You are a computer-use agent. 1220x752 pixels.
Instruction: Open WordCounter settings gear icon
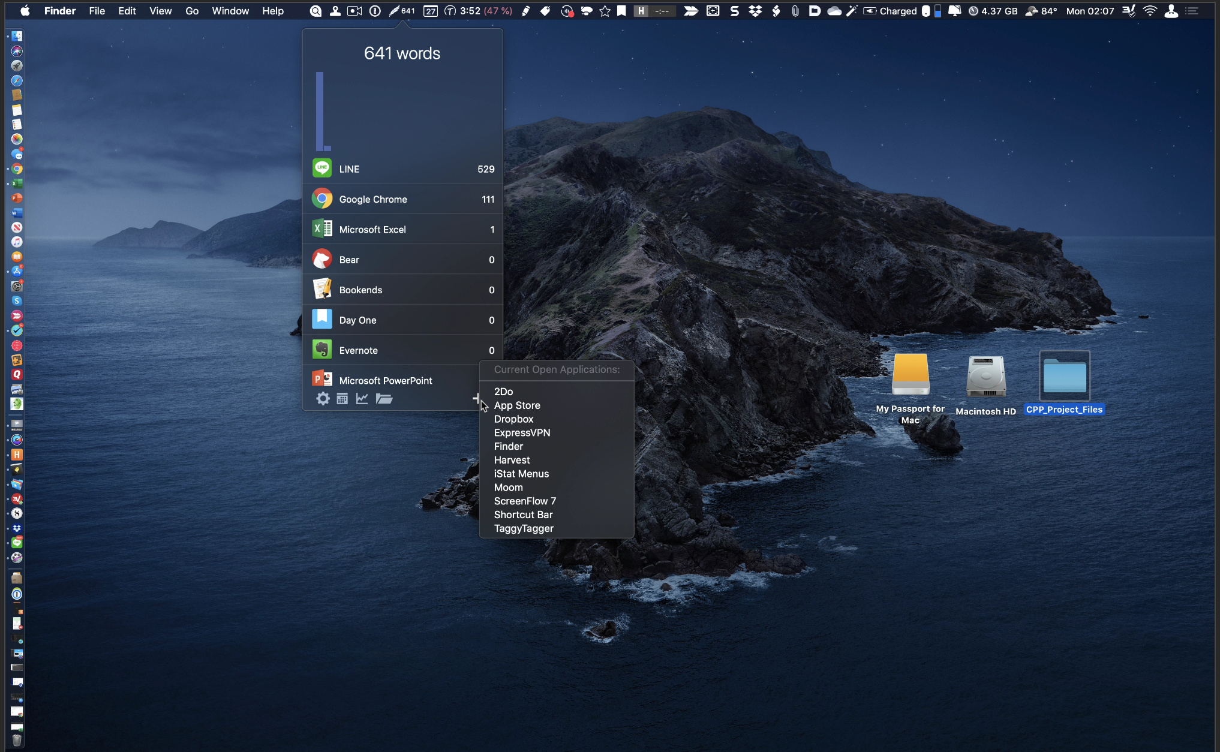click(x=323, y=399)
